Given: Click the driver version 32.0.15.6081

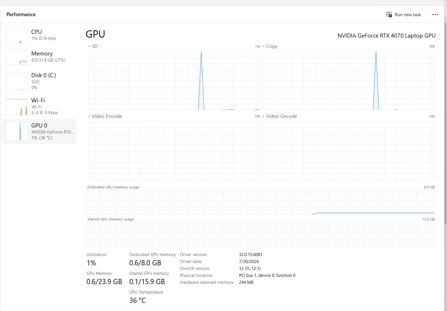Looking at the screenshot, I should [251, 255].
